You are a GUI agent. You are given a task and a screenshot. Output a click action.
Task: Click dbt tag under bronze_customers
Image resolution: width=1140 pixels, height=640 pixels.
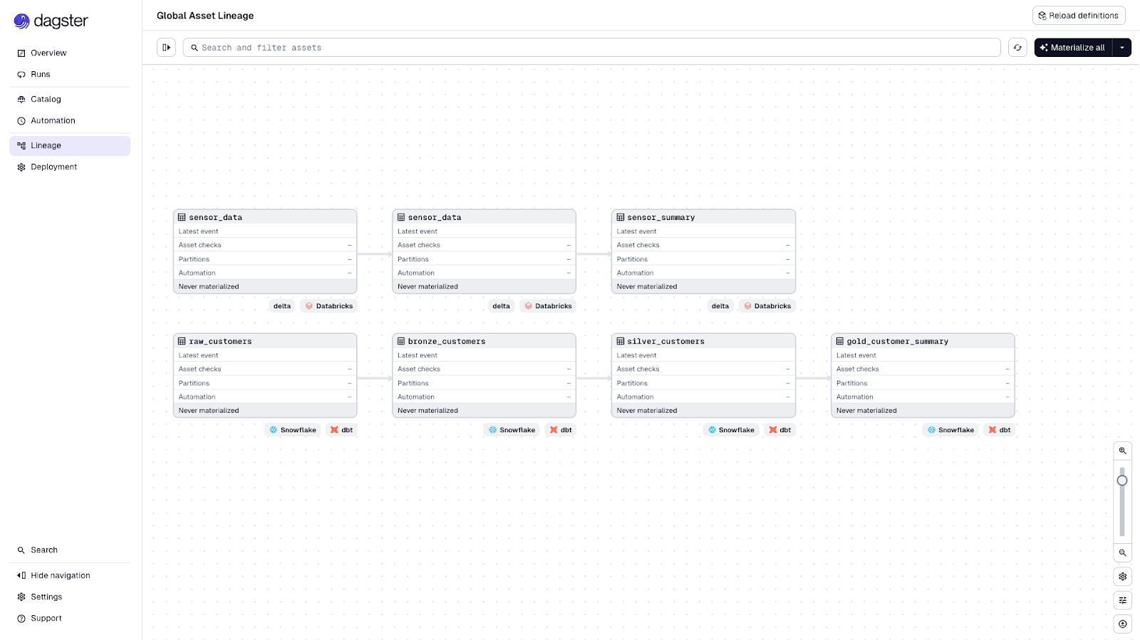click(x=561, y=430)
